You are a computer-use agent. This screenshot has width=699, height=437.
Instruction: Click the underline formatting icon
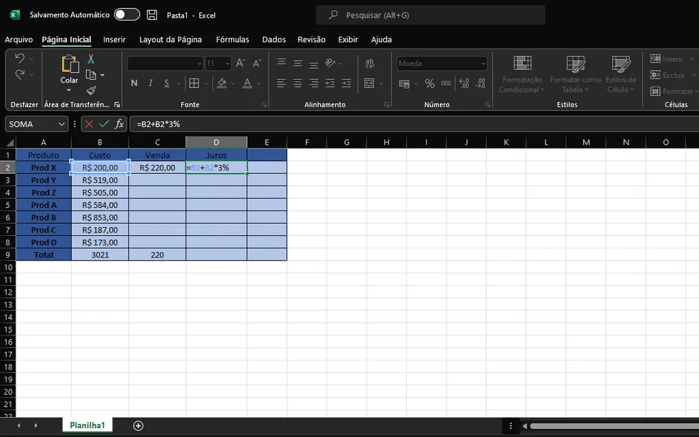click(x=167, y=82)
